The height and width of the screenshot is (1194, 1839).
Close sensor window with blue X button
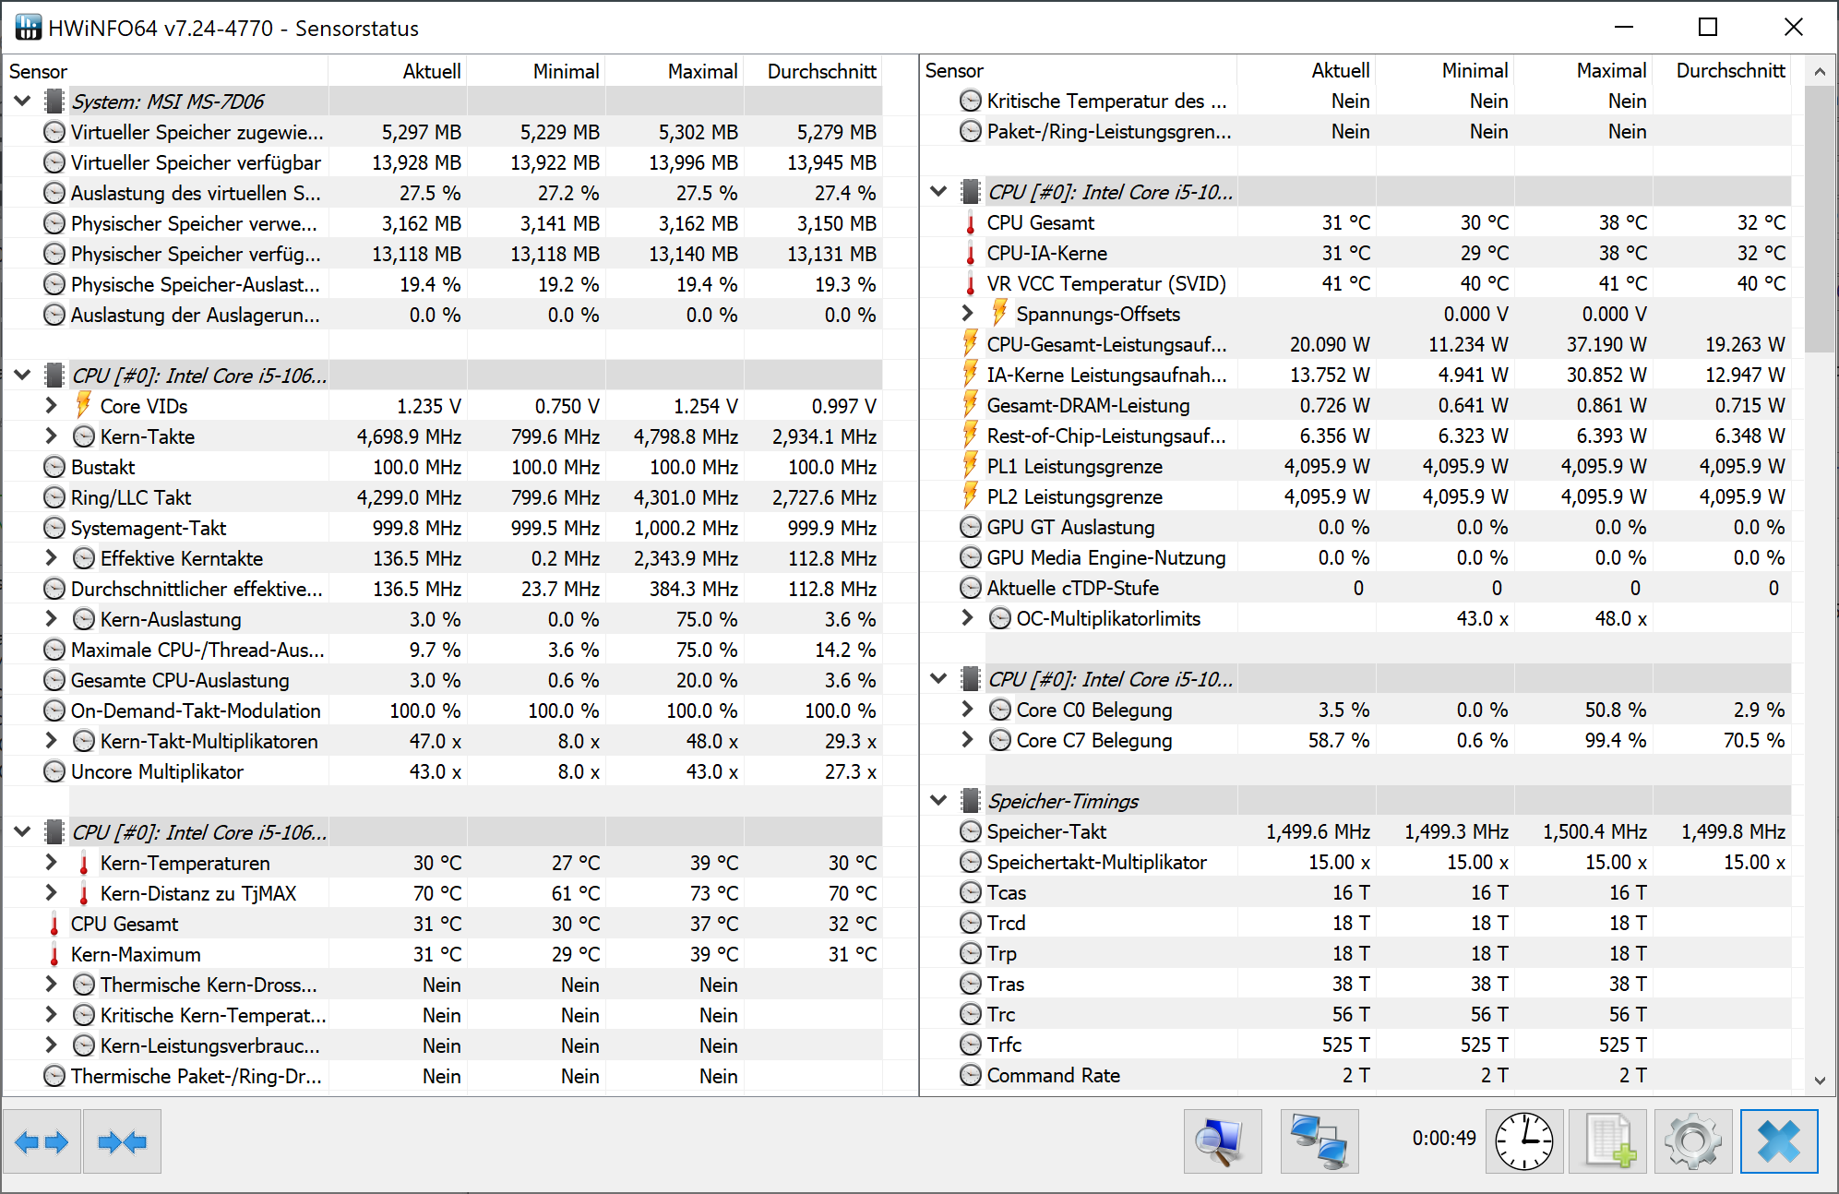tap(1779, 1142)
